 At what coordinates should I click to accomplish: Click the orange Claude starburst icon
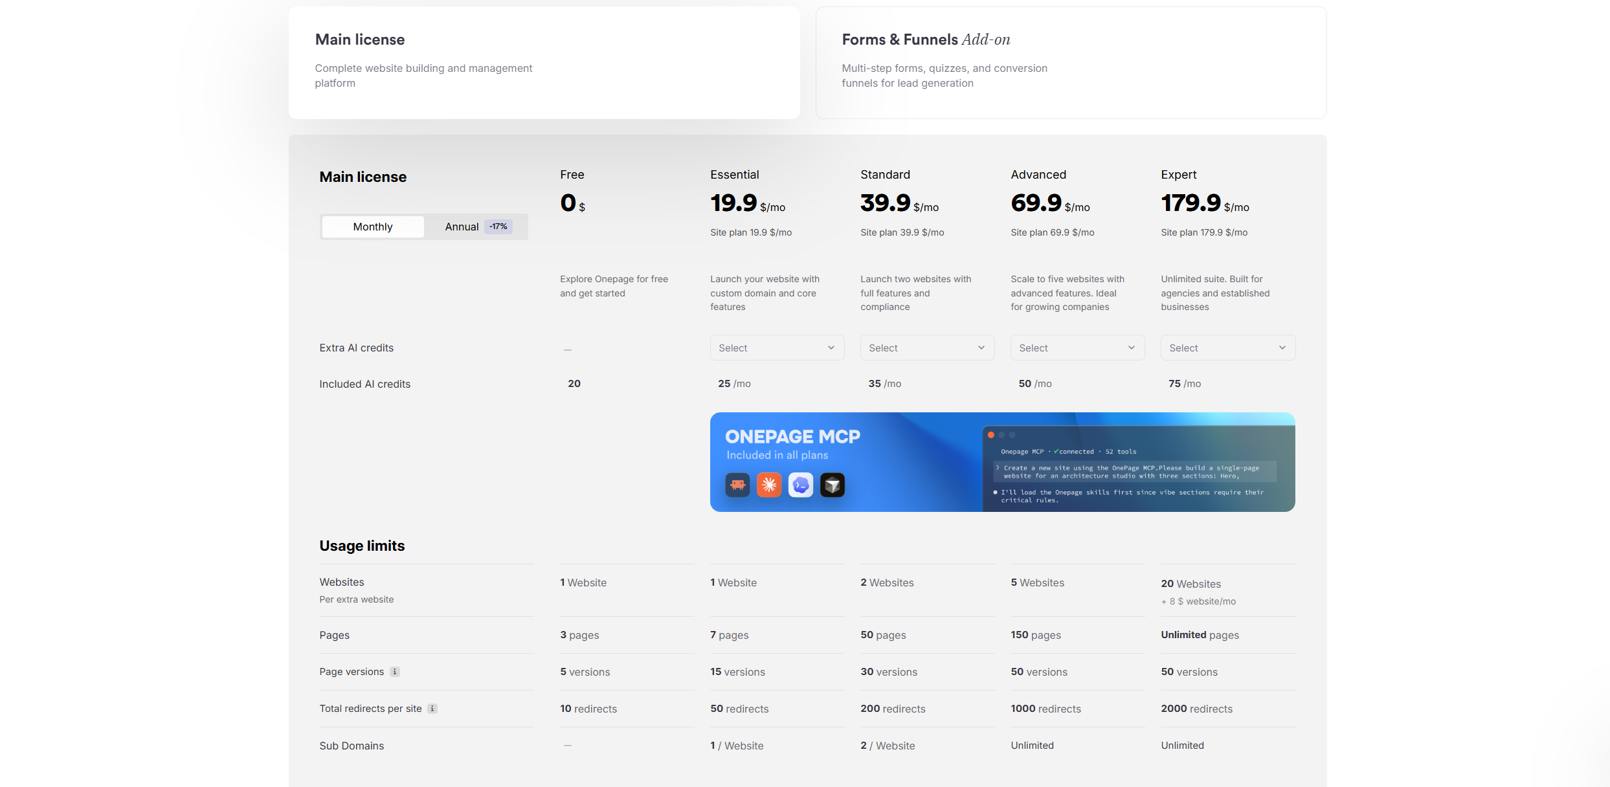[769, 485]
